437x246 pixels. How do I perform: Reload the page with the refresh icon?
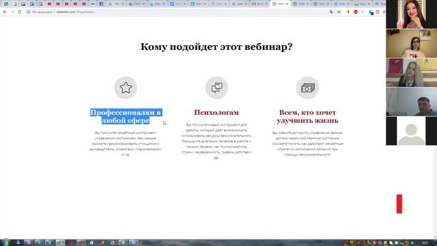[20, 12]
